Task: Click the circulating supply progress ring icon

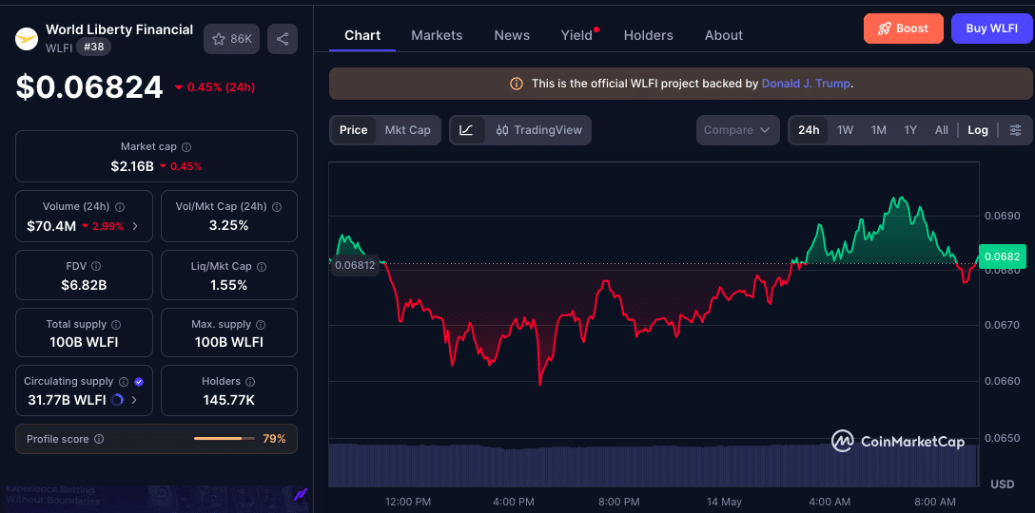Action: click(118, 400)
